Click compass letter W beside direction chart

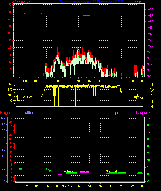[x=152, y=90]
